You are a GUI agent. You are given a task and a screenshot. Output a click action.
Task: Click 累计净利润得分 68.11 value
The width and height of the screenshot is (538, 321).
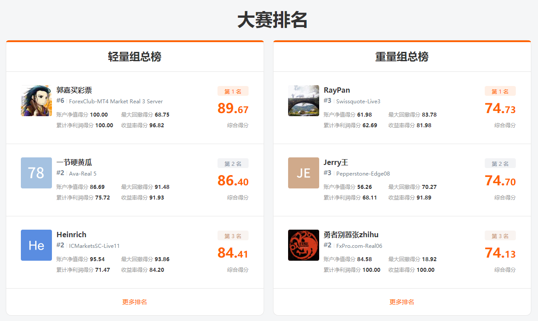click(x=370, y=197)
